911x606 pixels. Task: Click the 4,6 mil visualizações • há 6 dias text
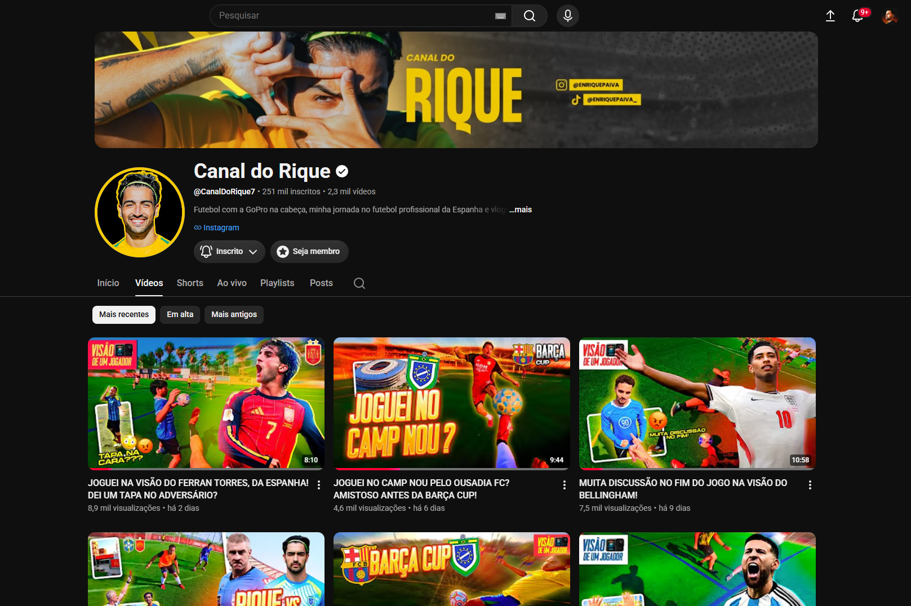point(389,508)
